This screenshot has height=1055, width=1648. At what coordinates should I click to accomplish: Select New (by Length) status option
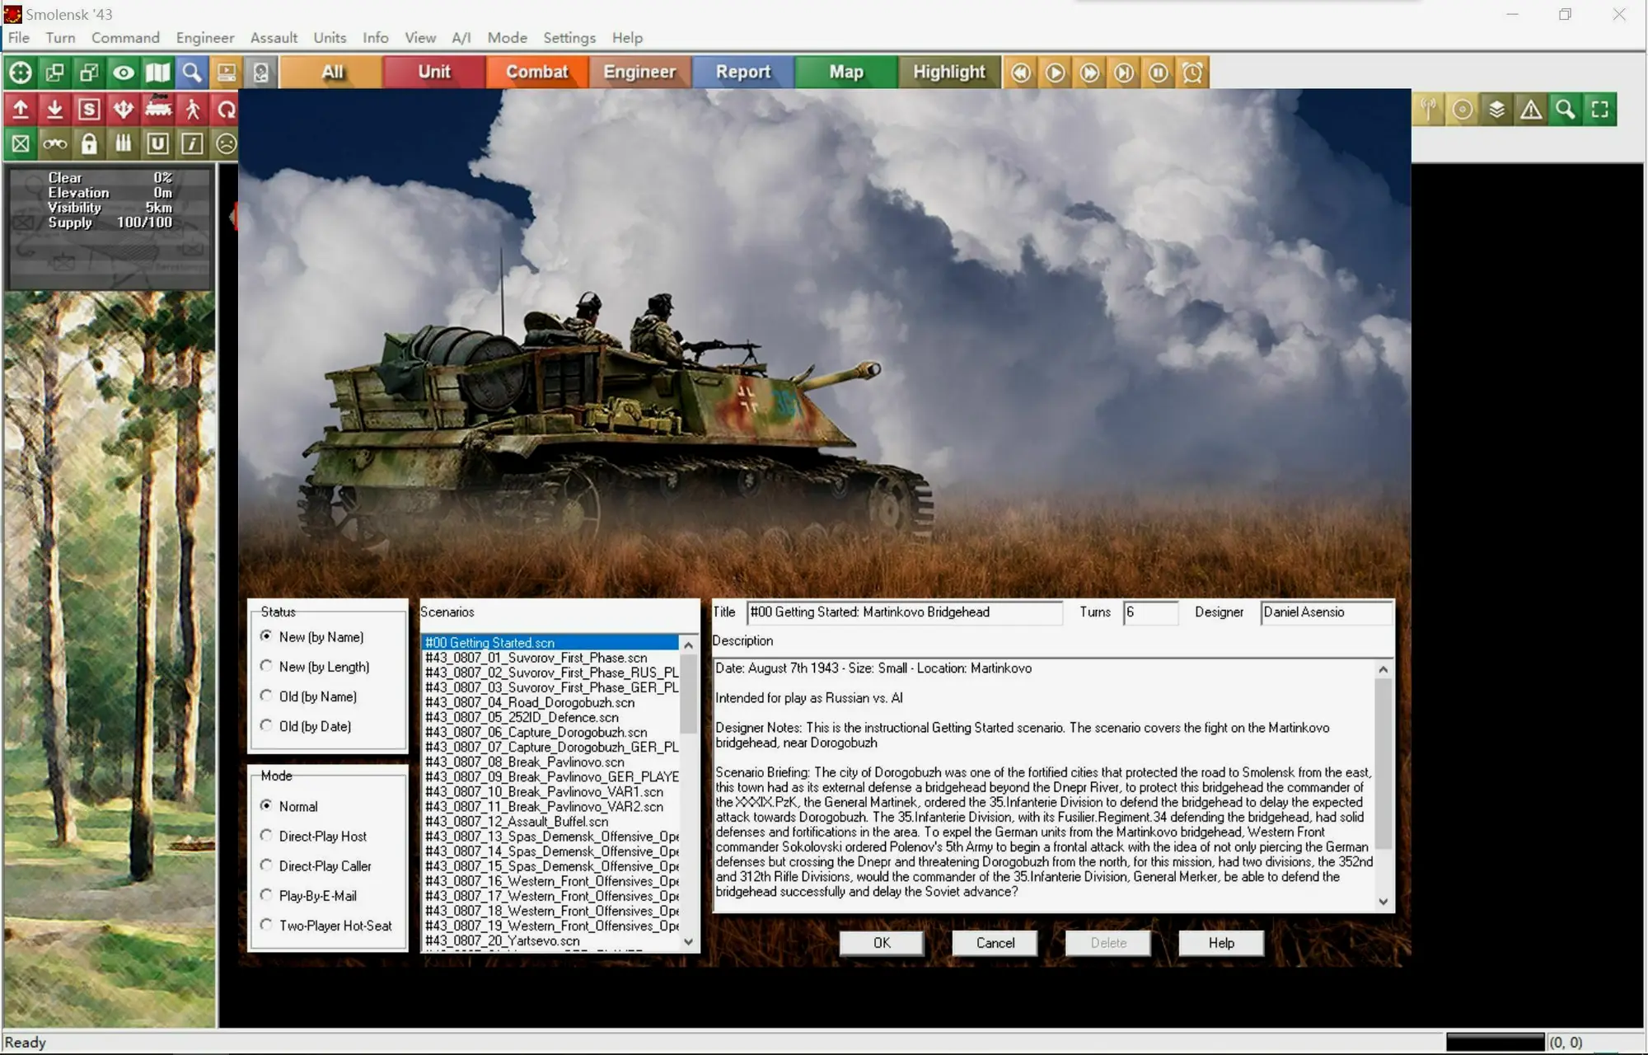(x=315, y=667)
